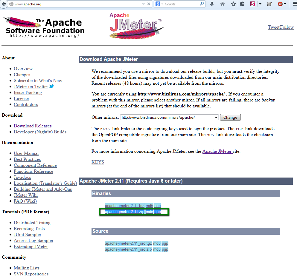Screen dimensions: 297x276
Task: Open the Download Releases link
Action: pyautogui.click(x=32, y=126)
